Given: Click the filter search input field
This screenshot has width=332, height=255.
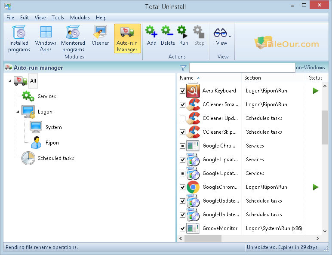Looking at the screenshot, I should (x=242, y=68).
